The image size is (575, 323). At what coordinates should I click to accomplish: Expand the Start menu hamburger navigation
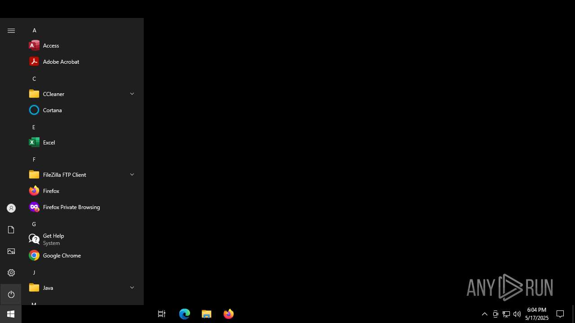pyautogui.click(x=11, y=31)
